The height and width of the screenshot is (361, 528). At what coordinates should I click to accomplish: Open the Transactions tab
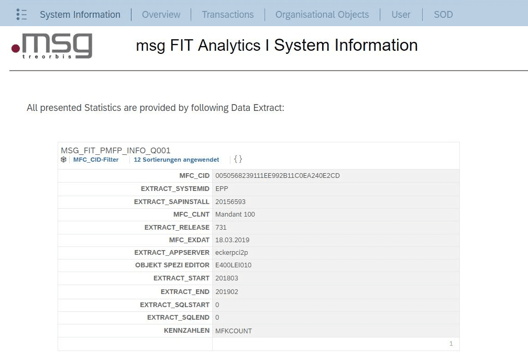(x=228, y=15)
